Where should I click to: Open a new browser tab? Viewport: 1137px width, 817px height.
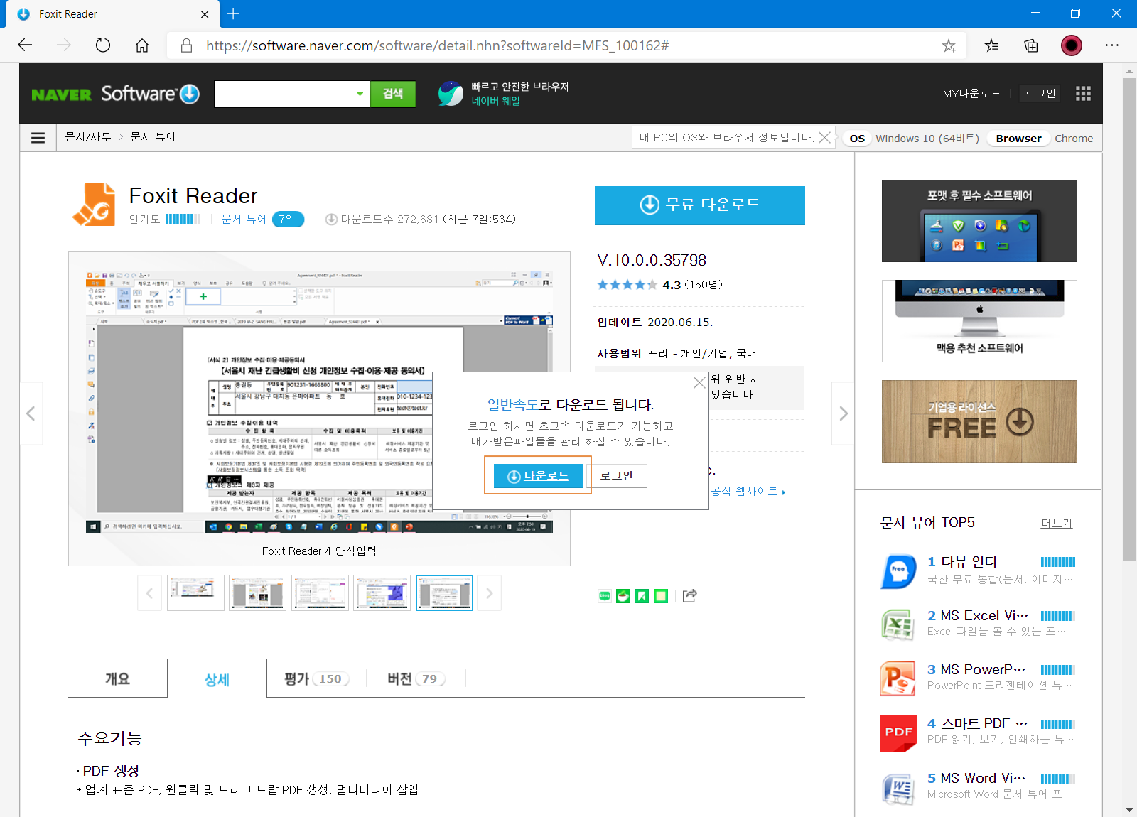click(233, 13)
